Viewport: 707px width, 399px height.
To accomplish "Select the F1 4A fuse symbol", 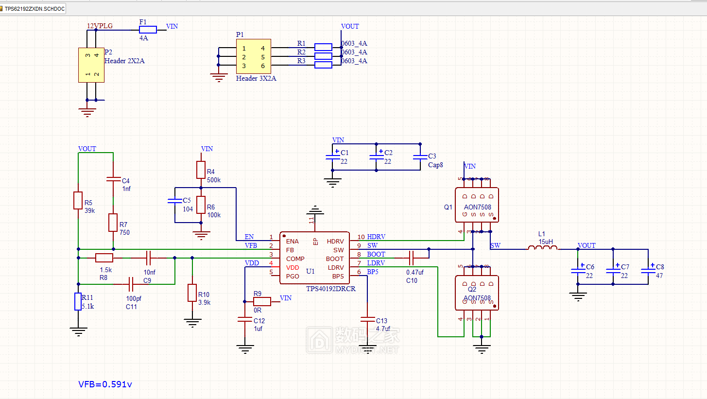I will (x=148, y=29).
